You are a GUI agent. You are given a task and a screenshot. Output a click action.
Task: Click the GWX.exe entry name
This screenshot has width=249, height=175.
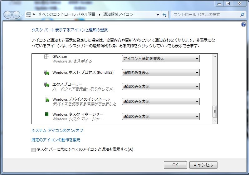pos(60,57)
